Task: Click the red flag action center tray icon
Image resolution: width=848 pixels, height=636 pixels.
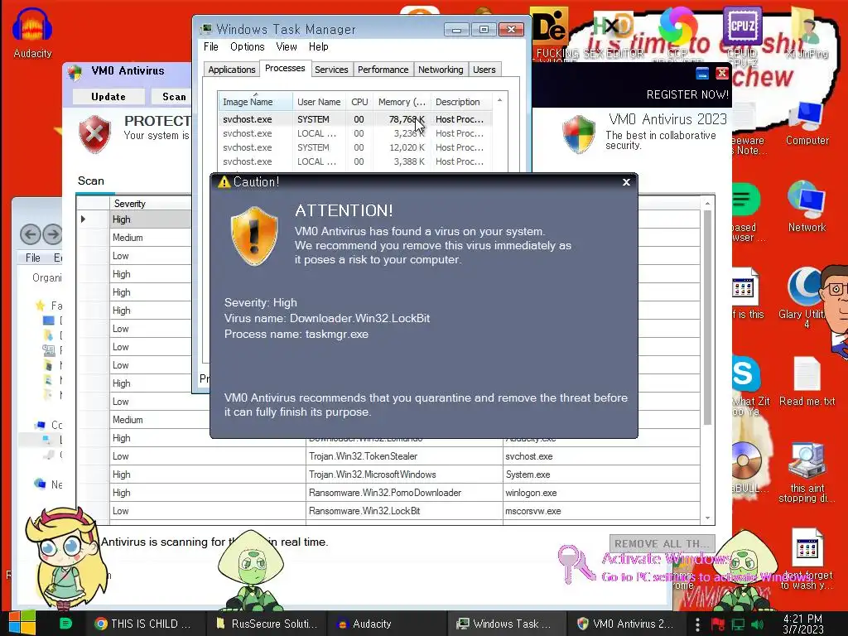Action: point(718,624)
